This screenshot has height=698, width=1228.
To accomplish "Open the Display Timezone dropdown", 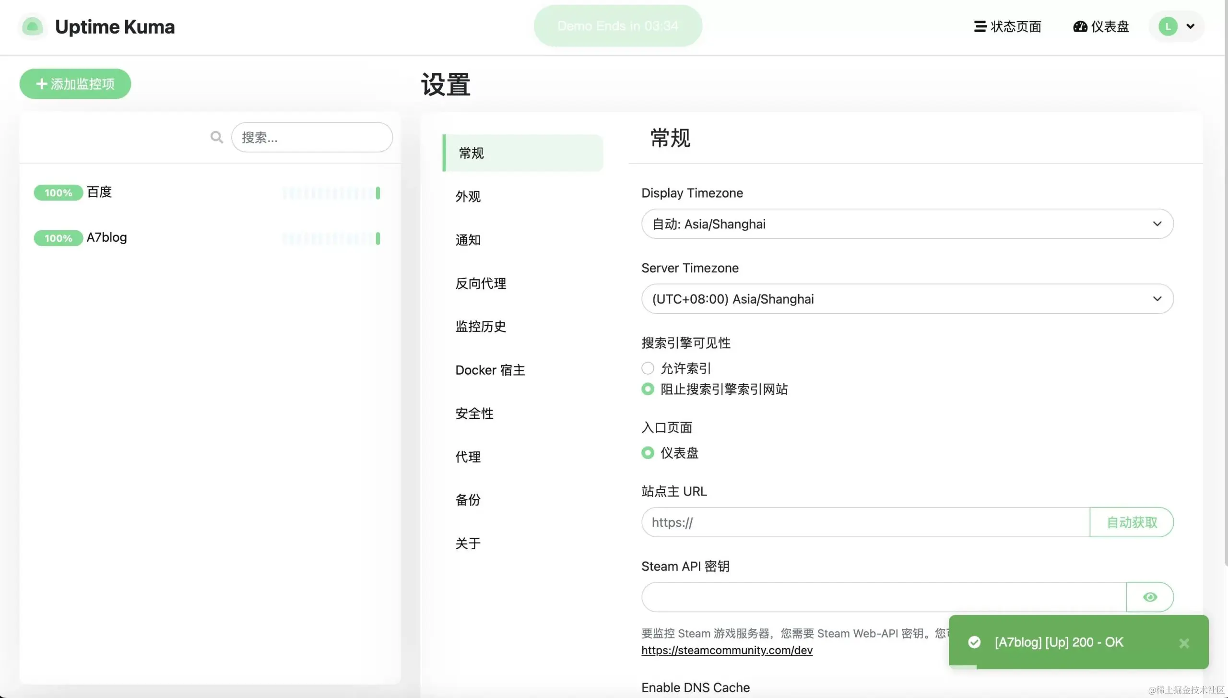I will (906, 224).
